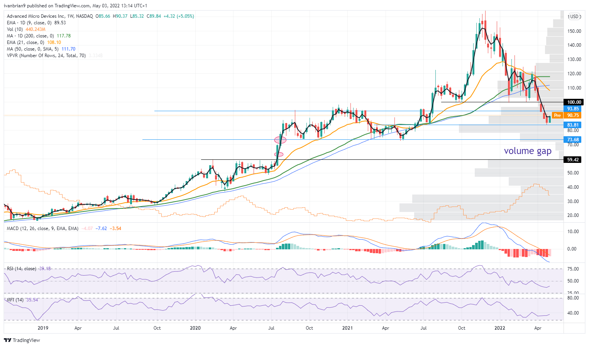Click the orange 90.75 pre-market price label
Screen dimensions: 589x347
tap(573, 115)
